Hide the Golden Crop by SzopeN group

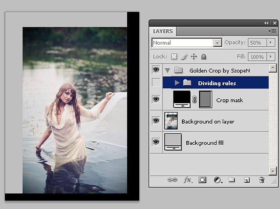click(156, 70)
